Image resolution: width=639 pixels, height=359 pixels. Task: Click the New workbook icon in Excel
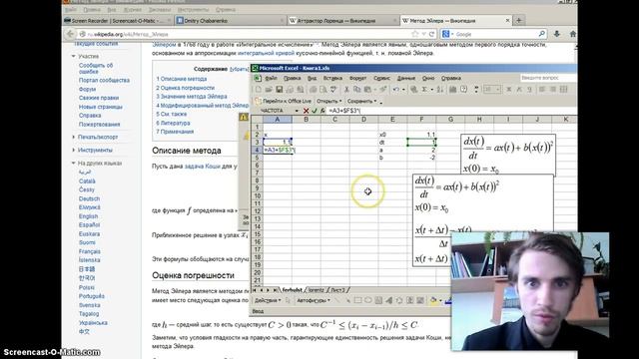(259, 90)
